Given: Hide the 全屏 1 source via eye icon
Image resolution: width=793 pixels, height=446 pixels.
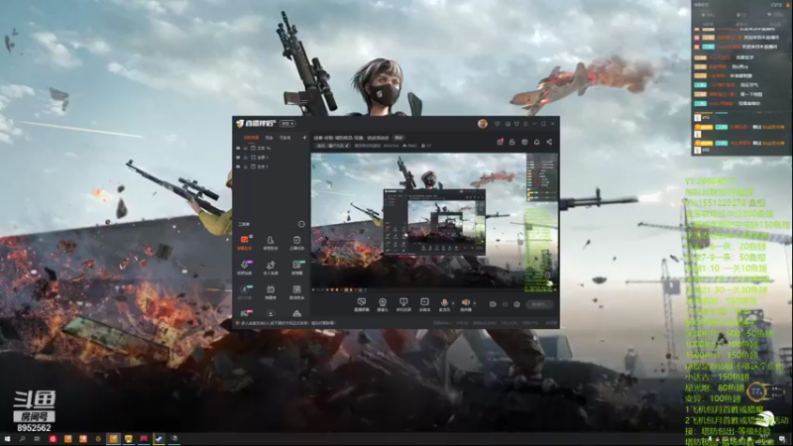Looking at the screenshot, I should 238,158.
